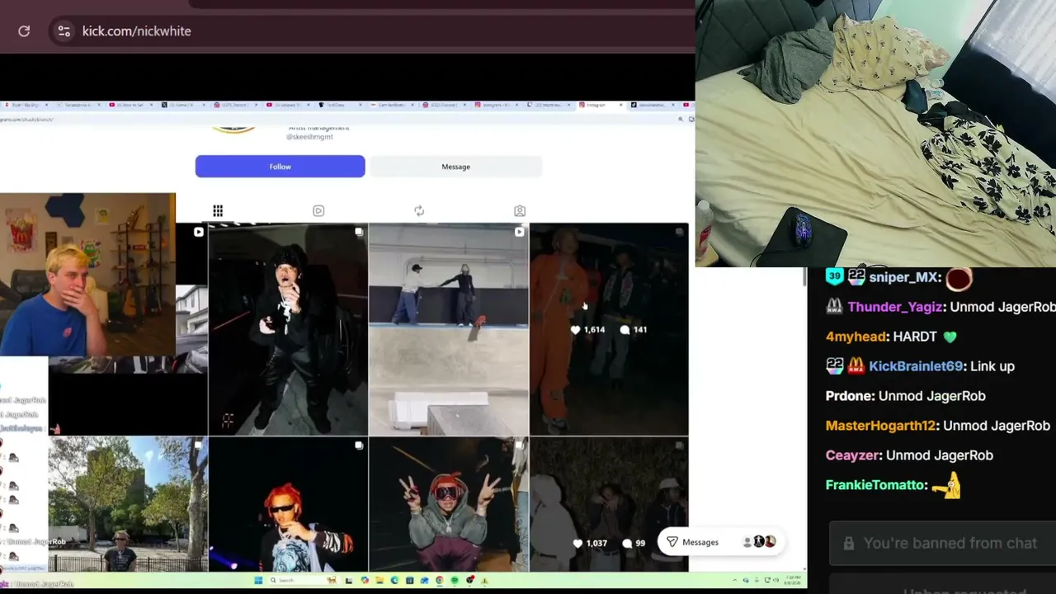Click the 1,614 likes heart counter
This screenshot has width=1056, height=594.
point(587,330)
